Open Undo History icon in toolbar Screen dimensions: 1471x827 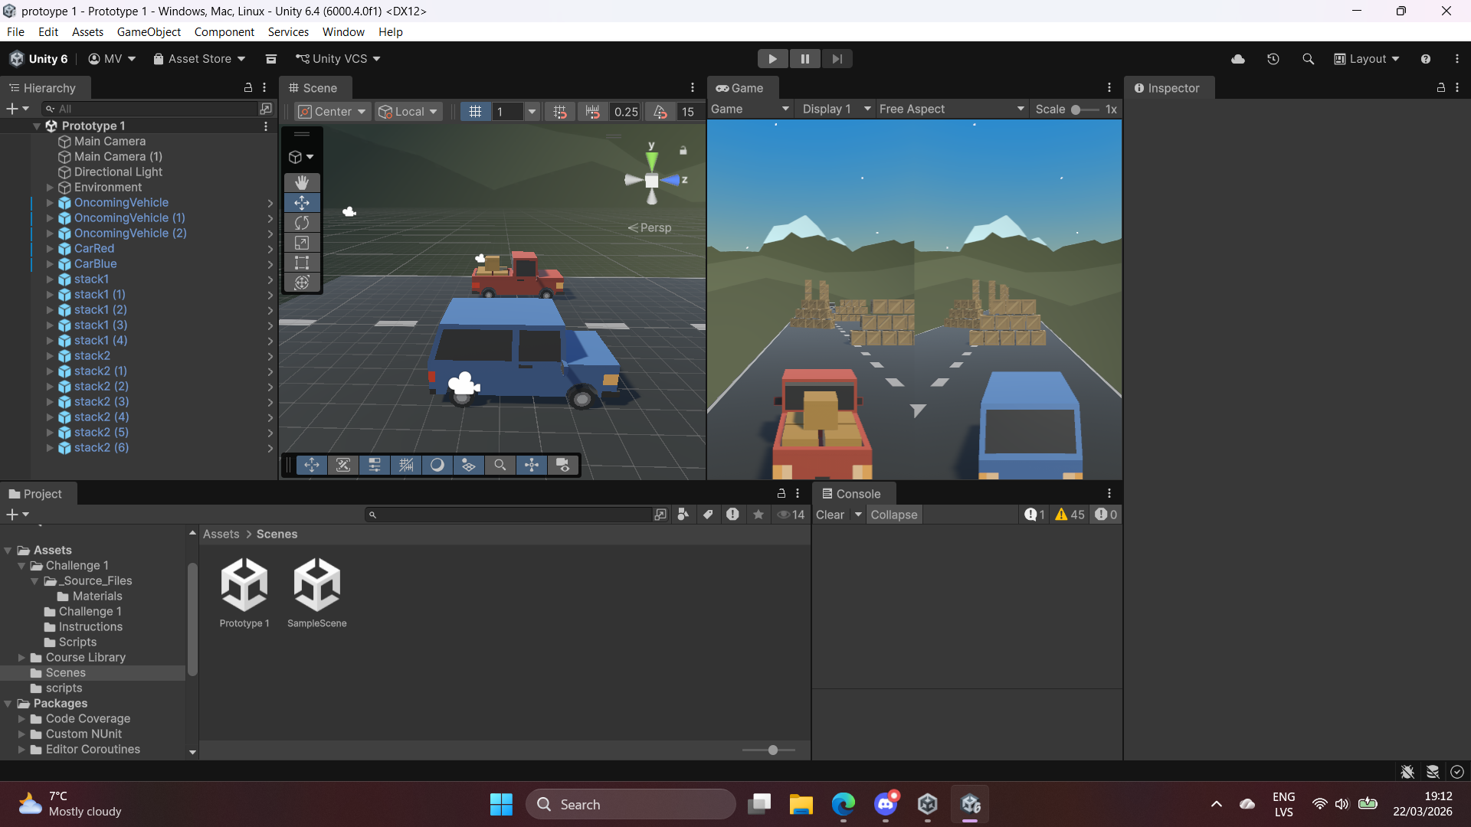pos(1273,59)
